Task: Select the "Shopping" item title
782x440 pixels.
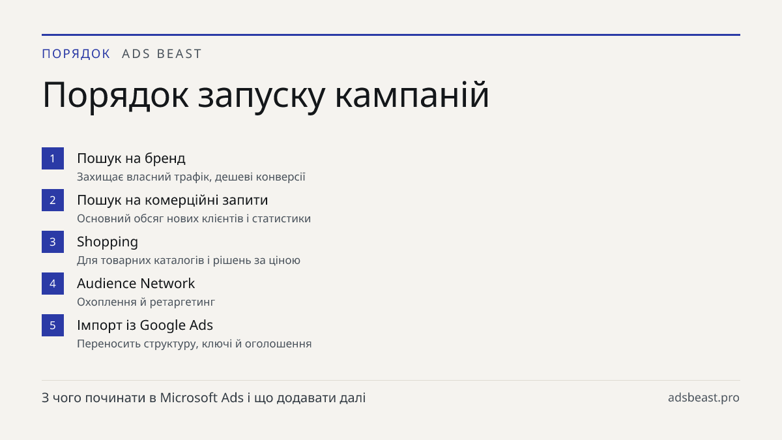Action: click(x=108, y=242)
